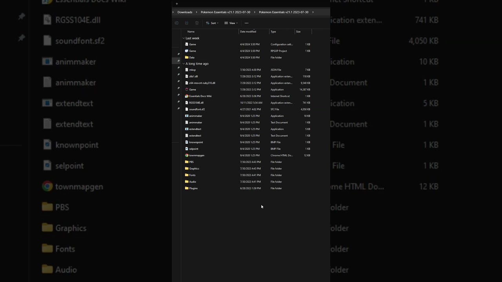The width and height of the screenshot is (502, 282).
Task: Click the last Pokemon Essentials breadcrumb segment
Action: (x=284, y=12)
